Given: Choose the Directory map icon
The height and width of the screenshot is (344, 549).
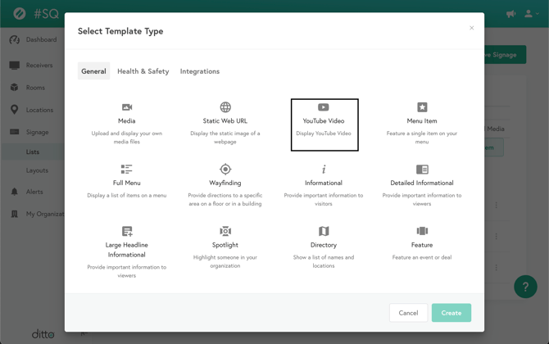Looking at the screenshot, I should pyautogui.click(x=324, y=232).
